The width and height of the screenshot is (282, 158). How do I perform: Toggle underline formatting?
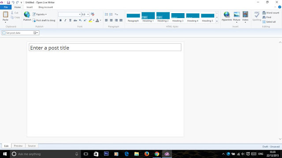(x=70, y=21)
